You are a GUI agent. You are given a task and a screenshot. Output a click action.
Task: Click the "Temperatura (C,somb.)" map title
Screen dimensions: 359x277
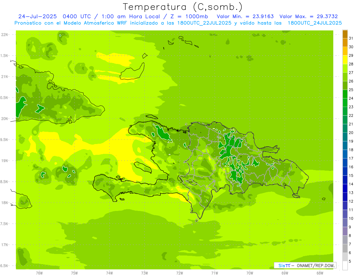(183, 7)
